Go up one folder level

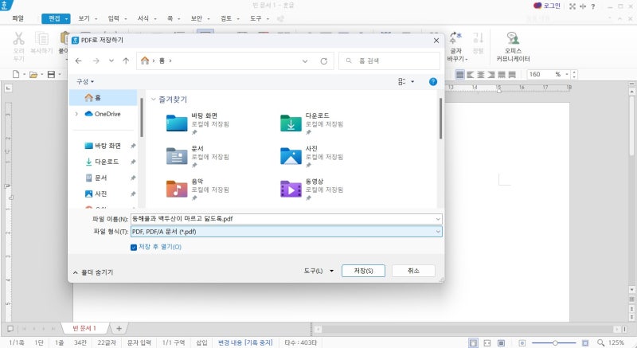point(126,61)
